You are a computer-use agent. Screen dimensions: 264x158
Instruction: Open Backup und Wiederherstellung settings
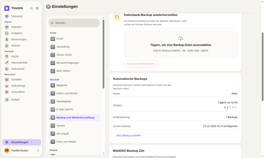pos(74,118)
